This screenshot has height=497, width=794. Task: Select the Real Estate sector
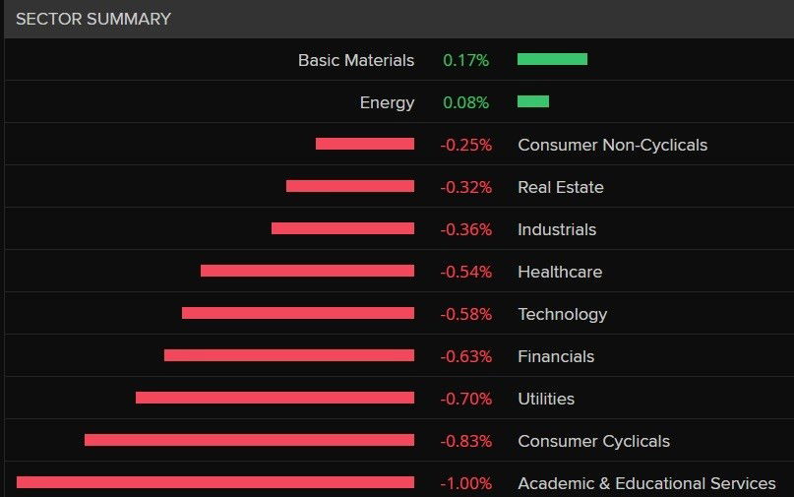tap(560, 187)
